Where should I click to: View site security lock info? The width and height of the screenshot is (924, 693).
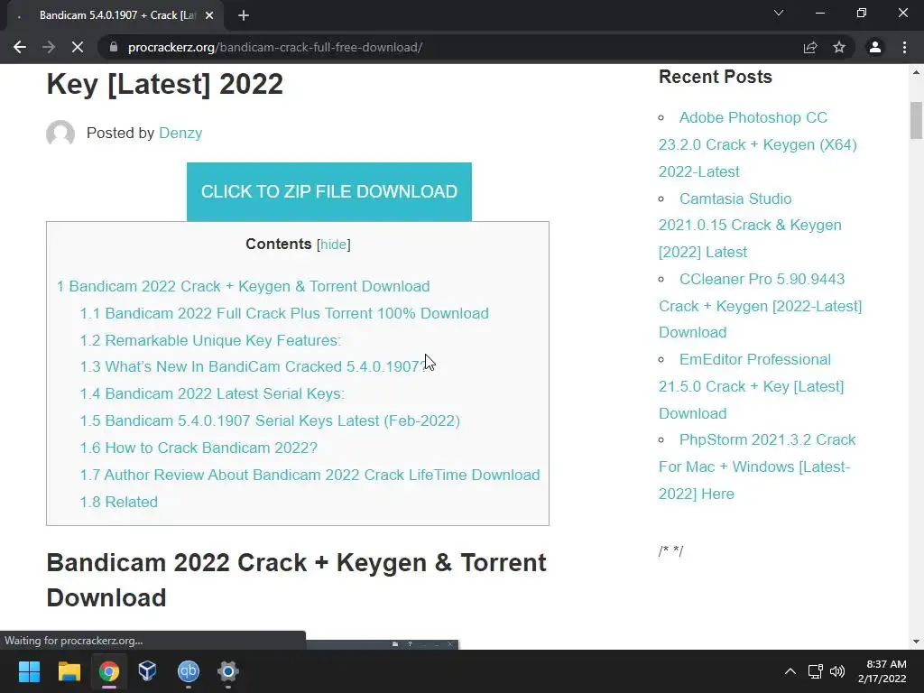point(114,47)
